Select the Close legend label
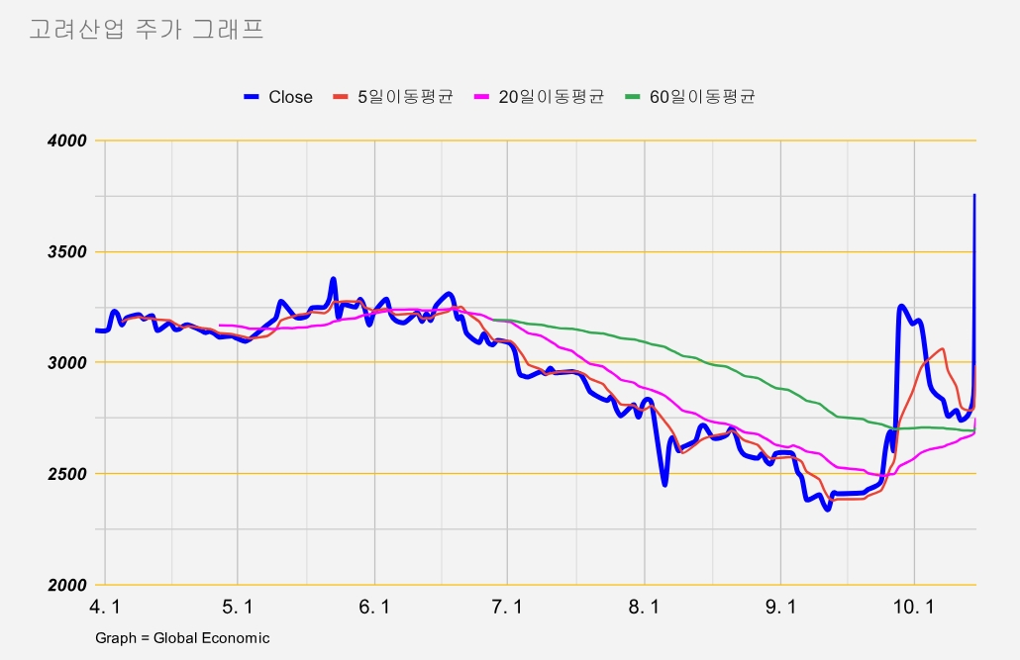This screenshot has width=1020, height=660. 291,97
